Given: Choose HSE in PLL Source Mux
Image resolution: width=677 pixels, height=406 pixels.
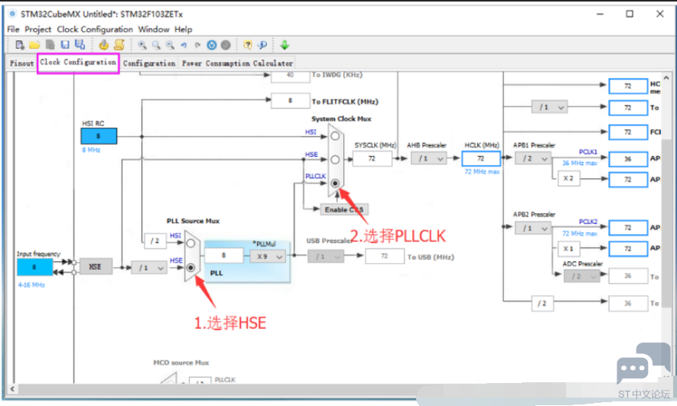Looking at the screenshot, I should [190, 268].
